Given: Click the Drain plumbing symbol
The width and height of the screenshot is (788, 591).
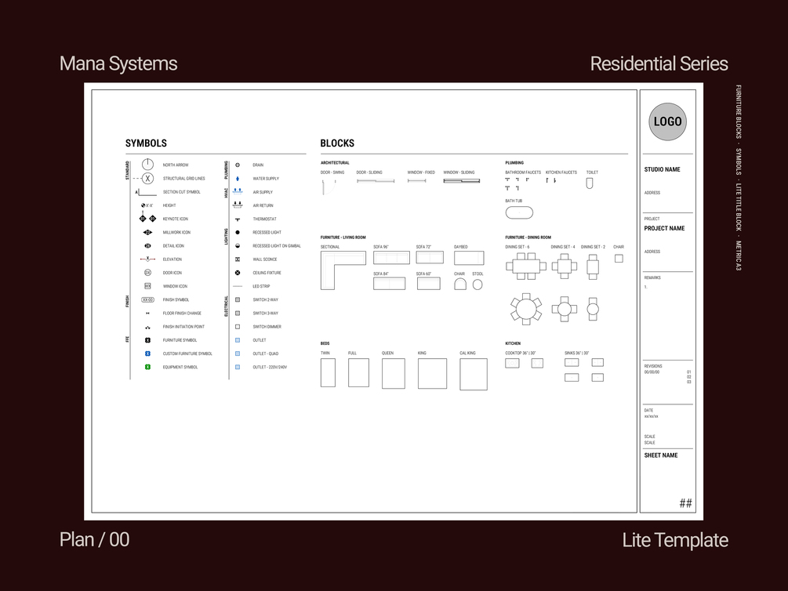Looking at the screenshot, I should 238,165.
